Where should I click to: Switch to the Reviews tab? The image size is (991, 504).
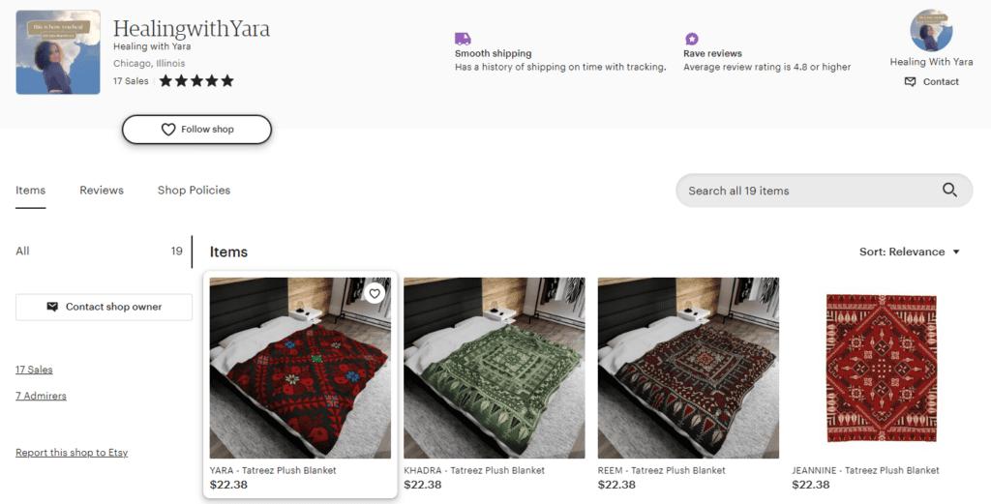pos(102,191)
